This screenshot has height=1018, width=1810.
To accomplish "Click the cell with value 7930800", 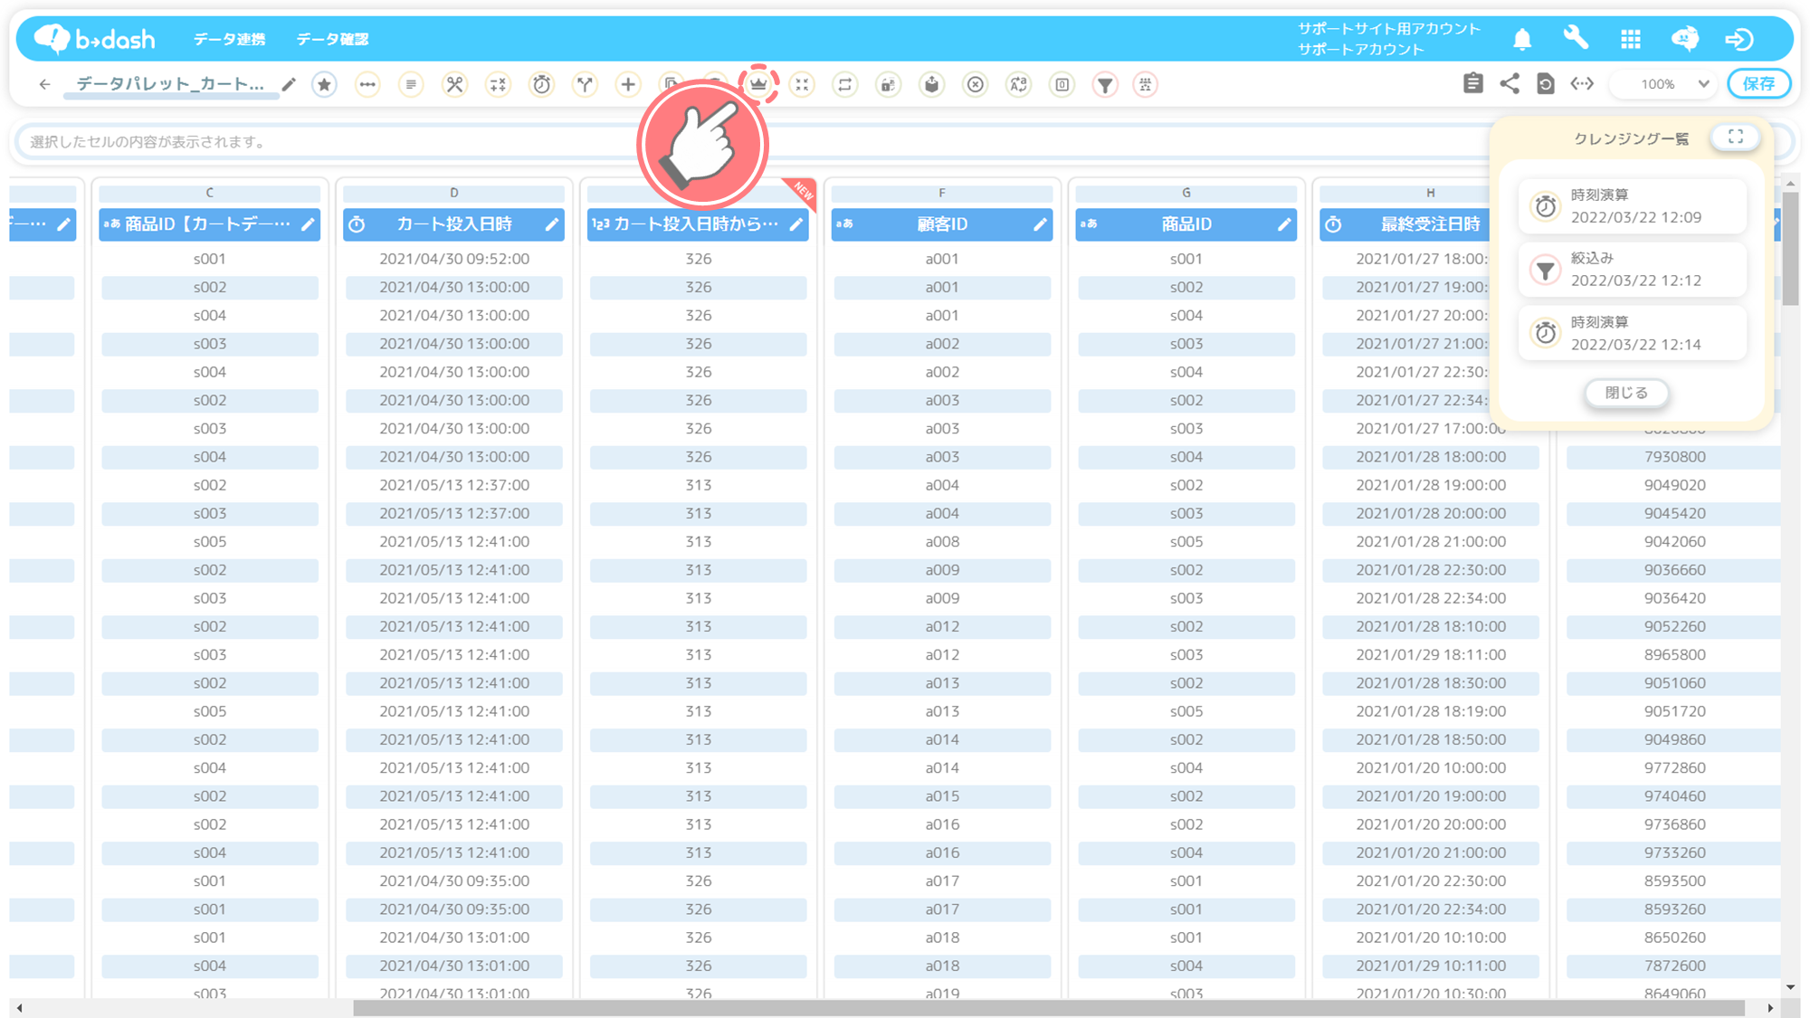I will [1674, 457].
